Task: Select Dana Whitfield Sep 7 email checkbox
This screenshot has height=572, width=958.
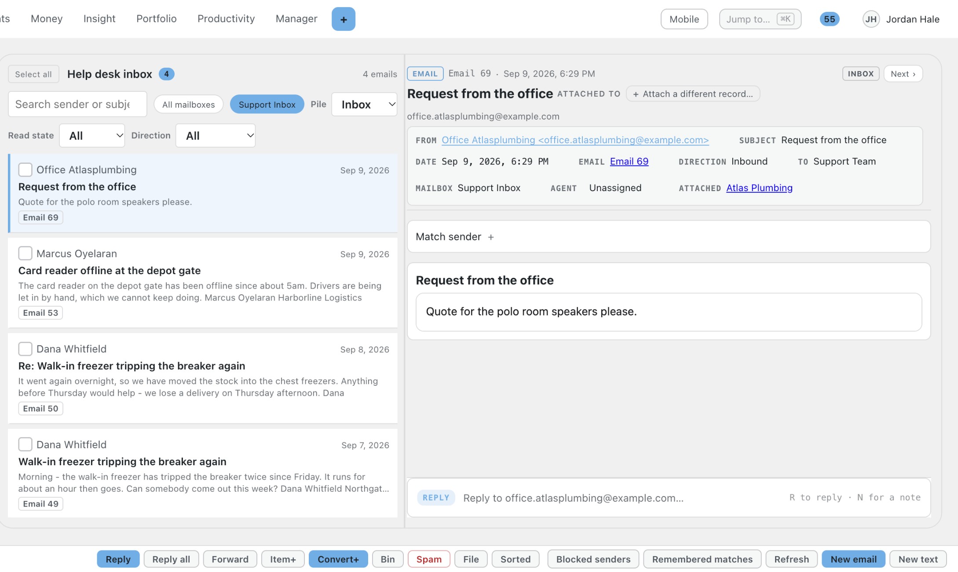Action: tap(25, 445)
